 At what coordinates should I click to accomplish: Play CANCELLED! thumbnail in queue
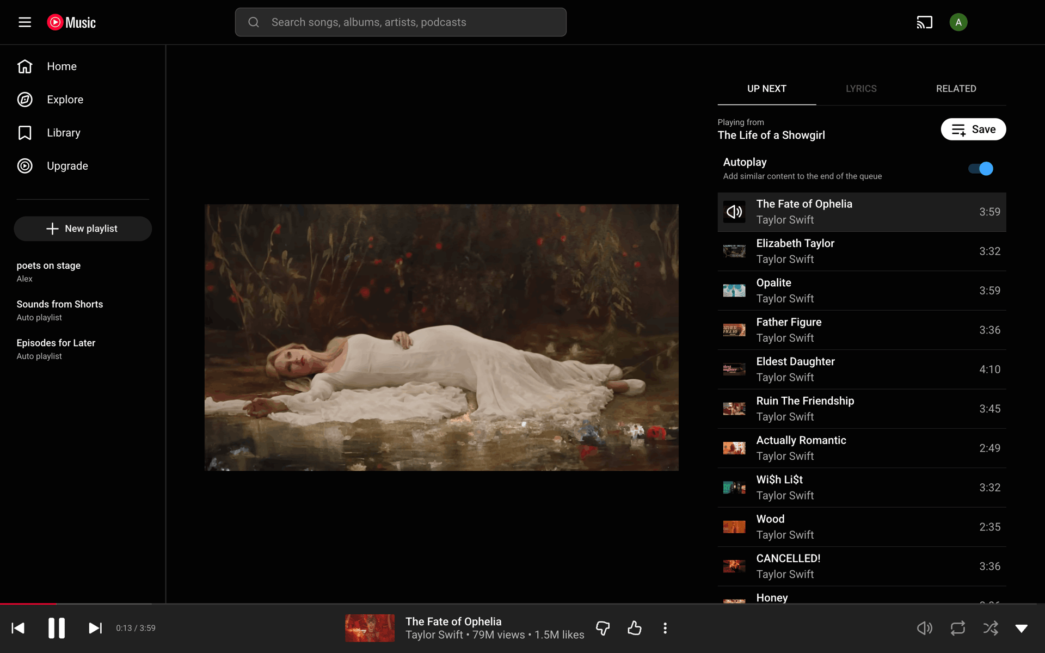tap(734, 566)
